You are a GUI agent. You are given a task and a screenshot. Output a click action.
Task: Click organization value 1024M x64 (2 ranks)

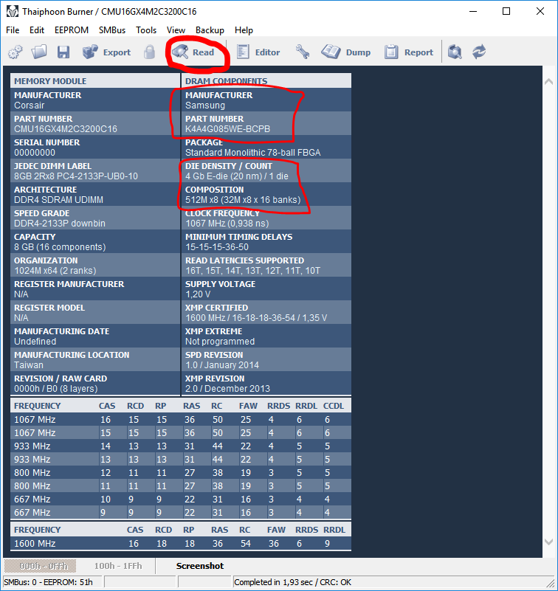tap(55, 271)
